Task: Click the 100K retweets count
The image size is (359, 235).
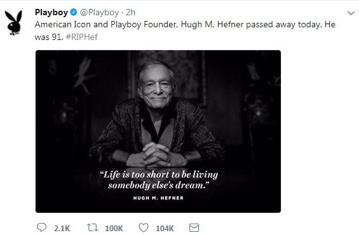Action: click(x=114, y=228)
